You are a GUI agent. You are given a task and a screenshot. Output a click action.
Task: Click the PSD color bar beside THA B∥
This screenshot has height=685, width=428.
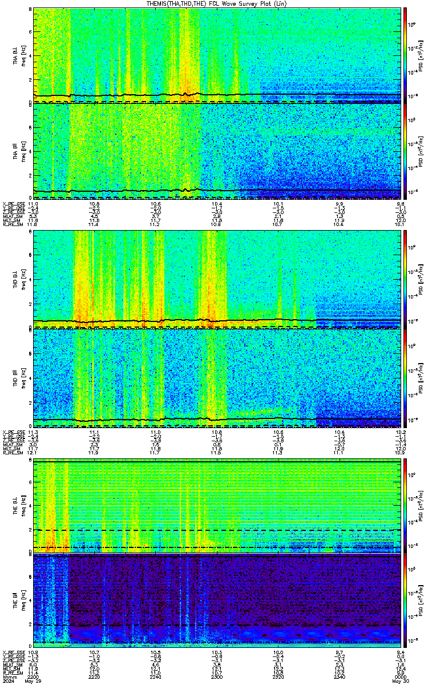pos(406,151)
